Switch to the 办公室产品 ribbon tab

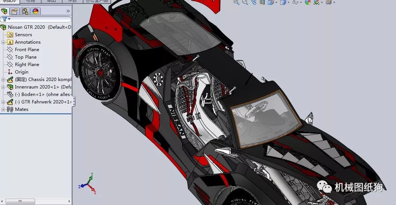[97, 1]
